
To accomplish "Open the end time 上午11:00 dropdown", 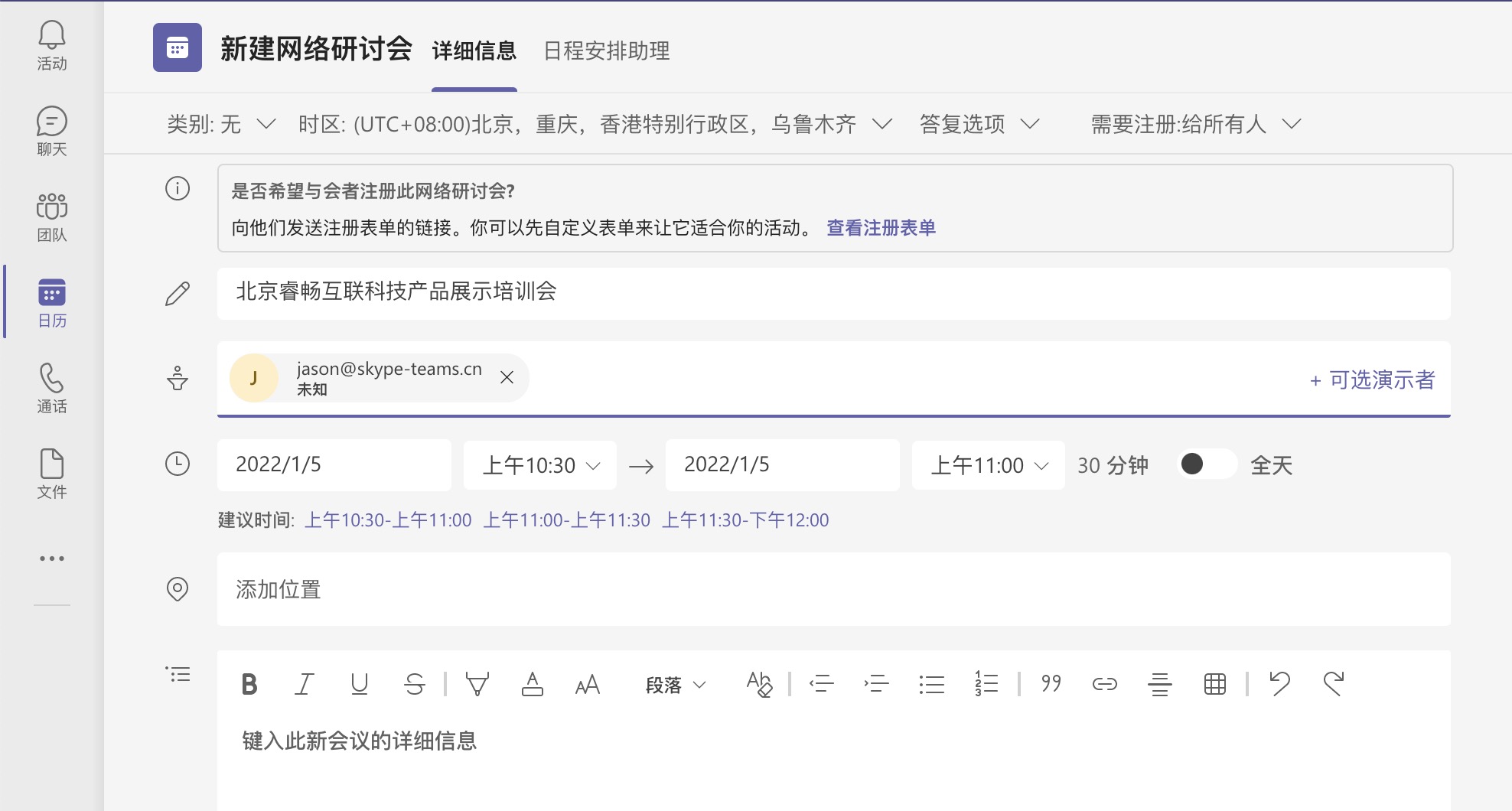I will coord(989,465).
